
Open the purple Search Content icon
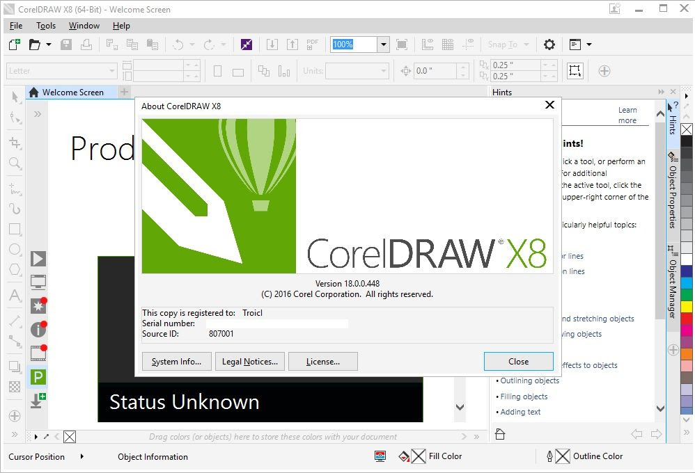click(247, 45)
